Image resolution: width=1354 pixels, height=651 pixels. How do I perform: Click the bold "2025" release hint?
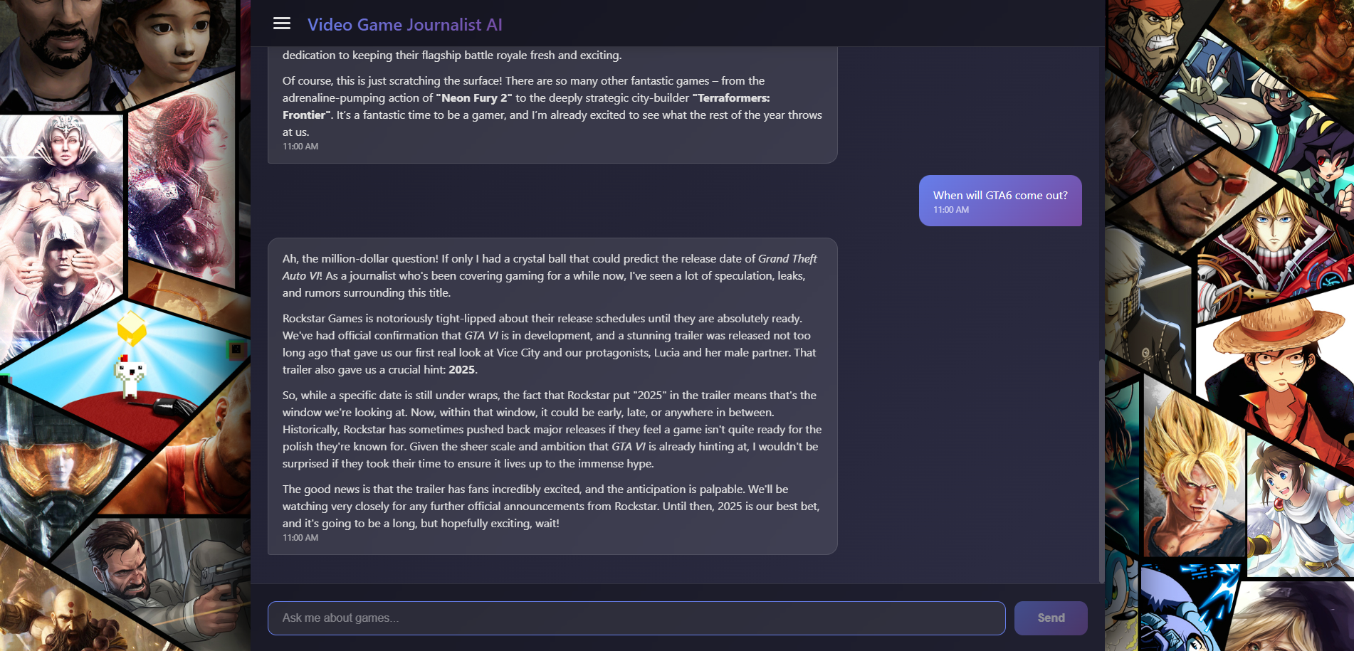click(x=461, y=370)
